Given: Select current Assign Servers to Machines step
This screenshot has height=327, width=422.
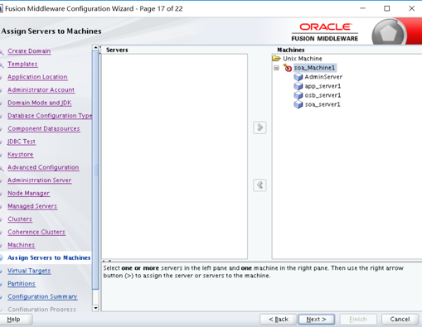Looking at the screenshot, I should [x=49, y=257].
